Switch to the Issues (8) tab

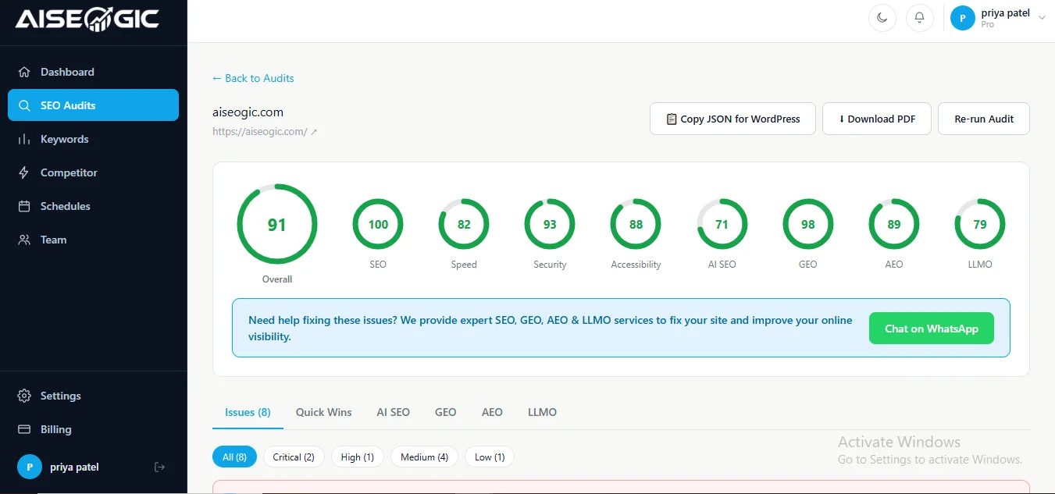tap(248, 412)
